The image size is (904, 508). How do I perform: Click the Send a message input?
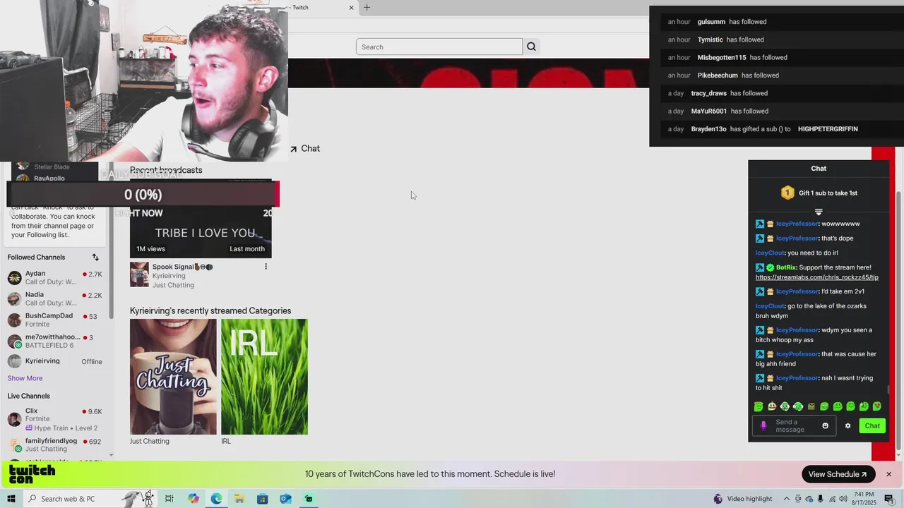pyautogui.click(x=795, y=425)
